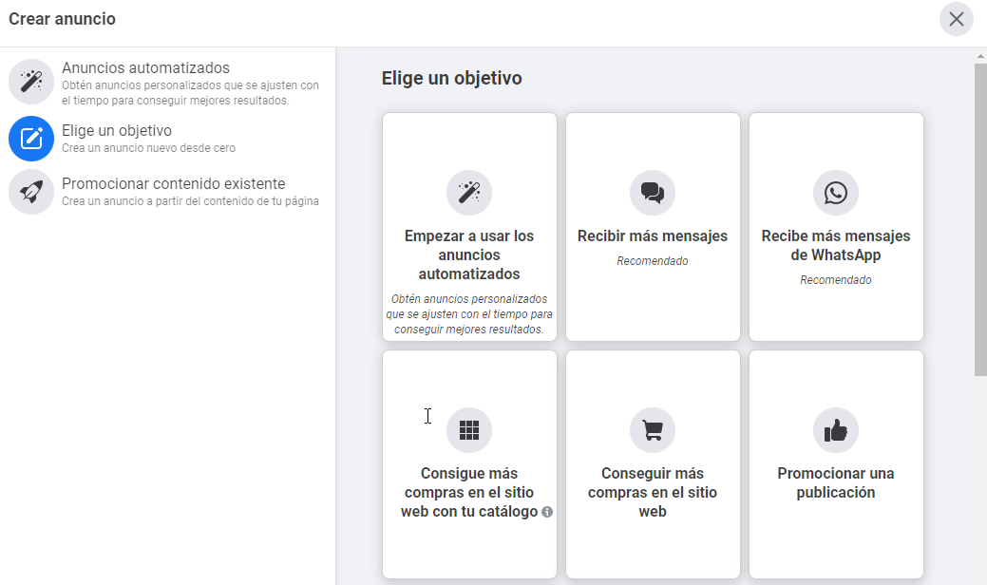Click the blue pencil icon for Elige un objetivo
The width and height of the screenshot is (987, 585).
(x=30, y=139)
